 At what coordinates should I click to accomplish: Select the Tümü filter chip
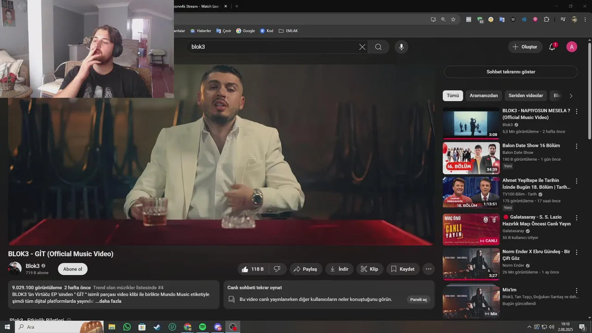coord(453,96)
